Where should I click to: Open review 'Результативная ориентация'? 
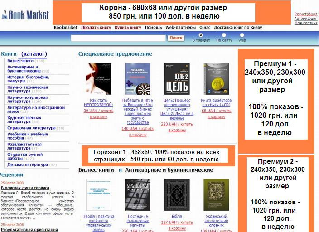pos(29,230)
